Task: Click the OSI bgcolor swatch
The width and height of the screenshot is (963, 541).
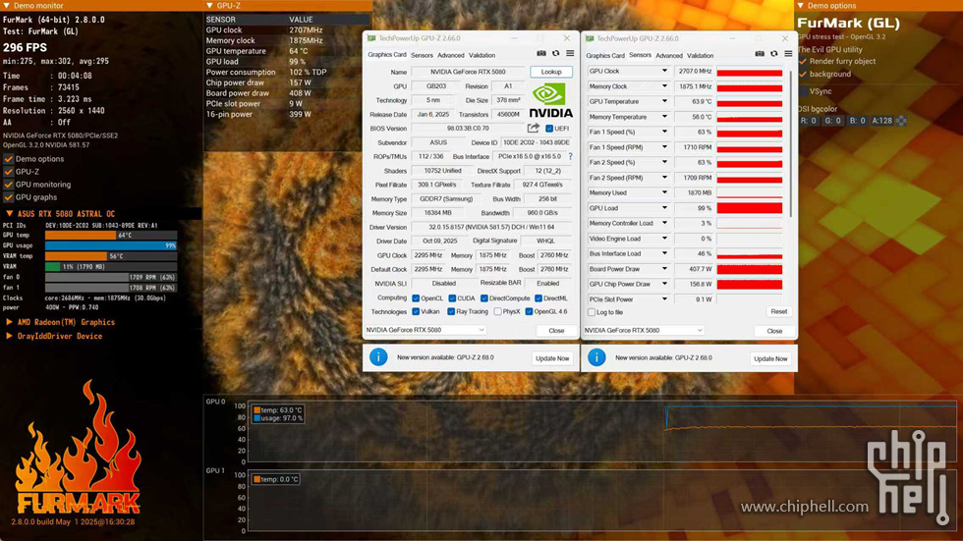Action: coord(901,121)
